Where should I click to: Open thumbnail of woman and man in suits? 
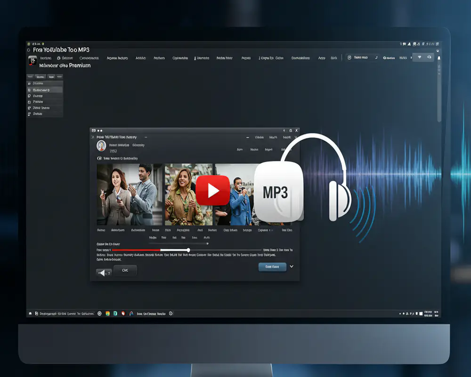(130, 195)
